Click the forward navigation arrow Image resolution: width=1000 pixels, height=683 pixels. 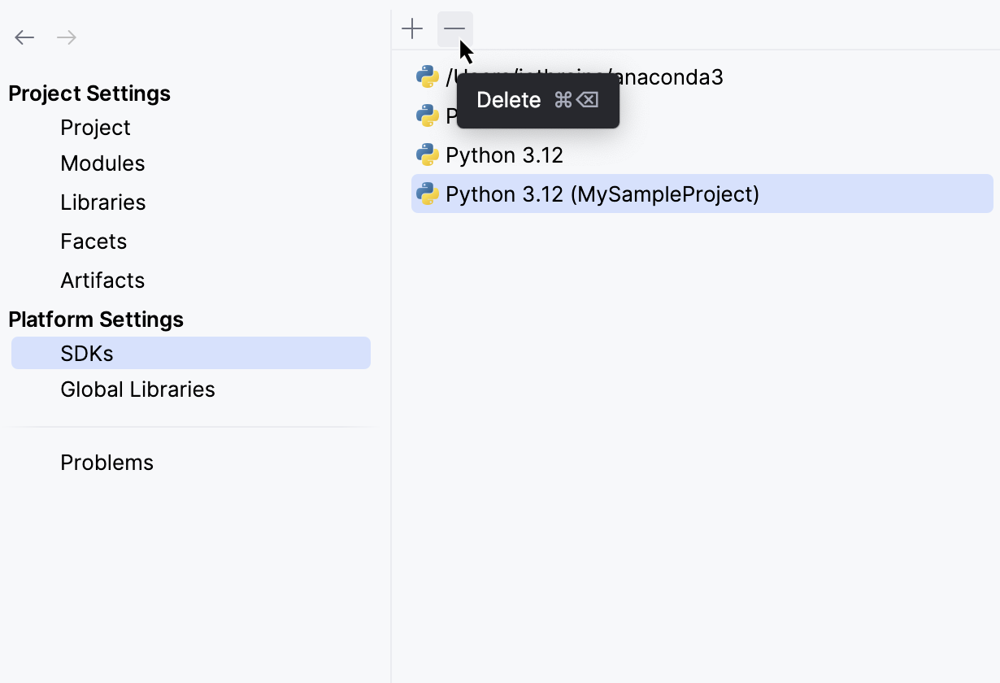(67, 37)
